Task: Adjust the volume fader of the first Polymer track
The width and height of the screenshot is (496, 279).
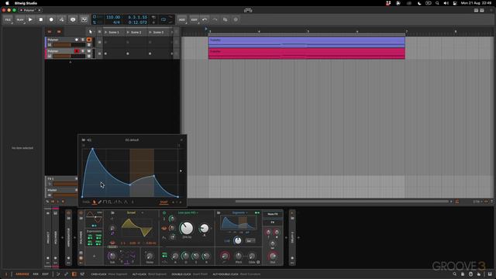Action: 69,45
